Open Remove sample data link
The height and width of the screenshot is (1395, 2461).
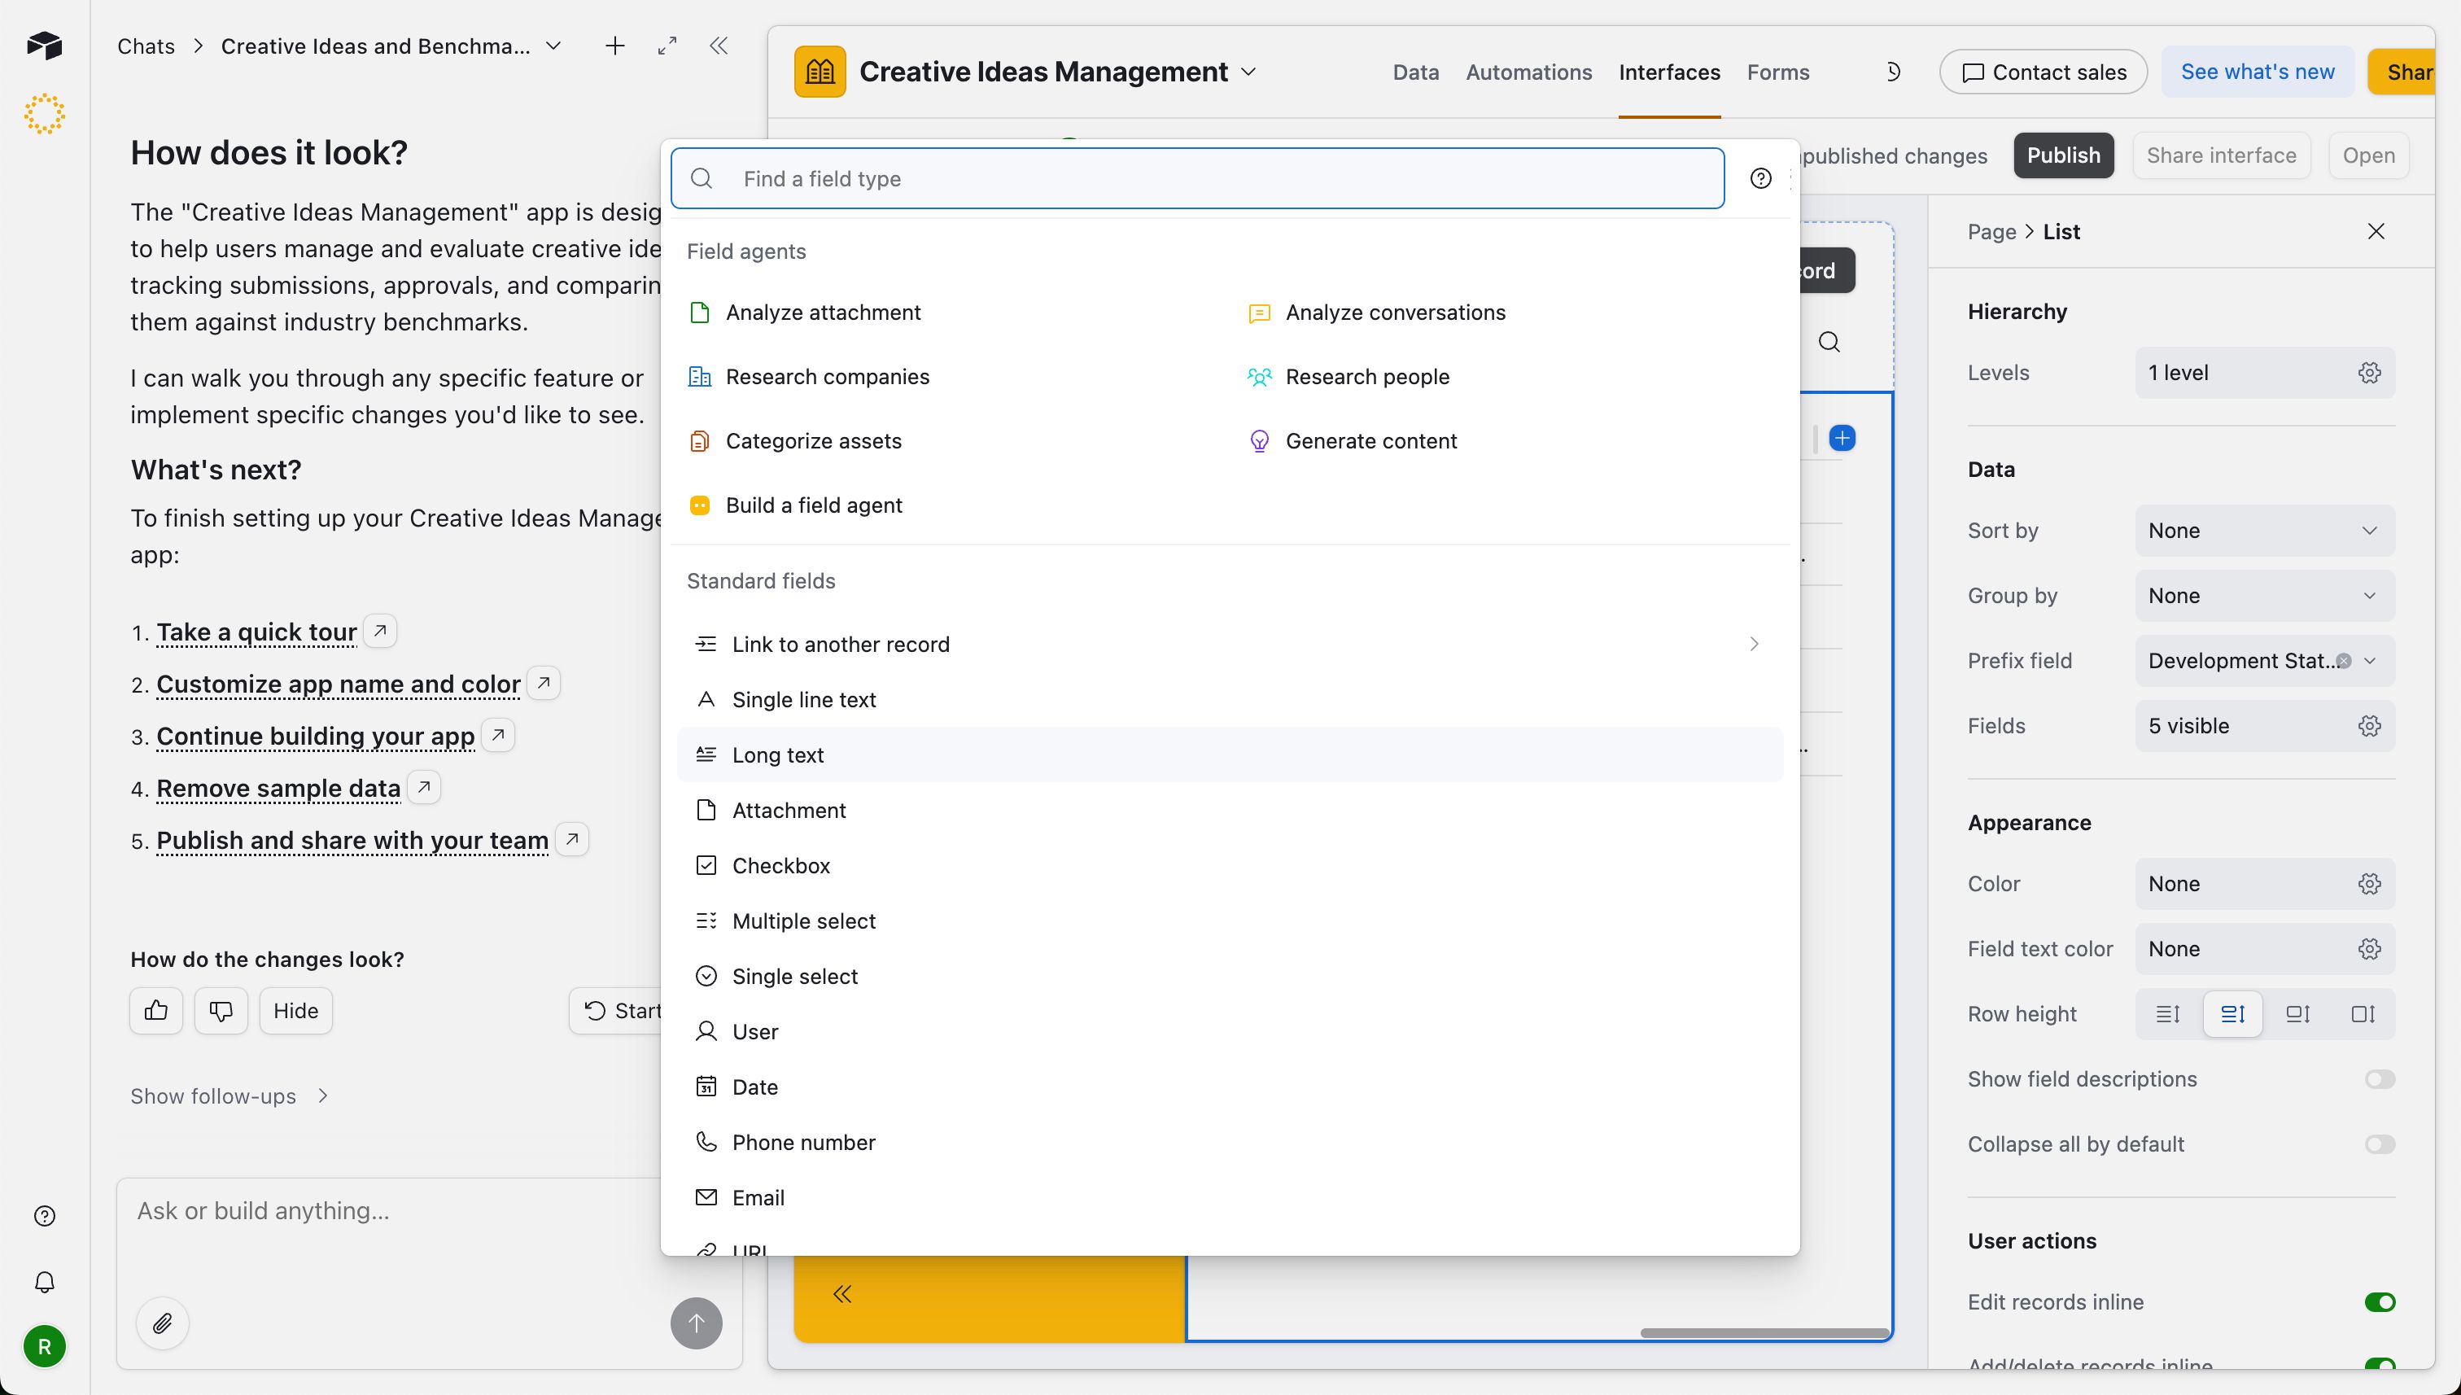point(278,789)
